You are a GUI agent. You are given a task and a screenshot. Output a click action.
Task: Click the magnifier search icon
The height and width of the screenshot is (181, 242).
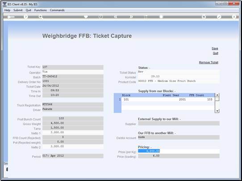pos(41,17)
